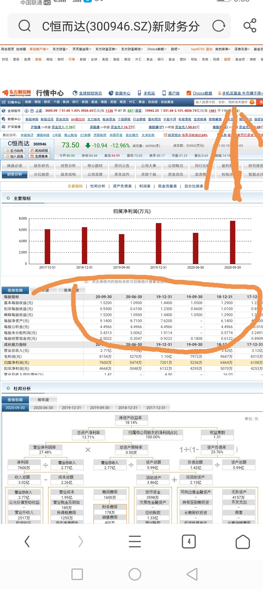Screen dimensions: 263x589
Task: Switch Dupont period to 2019-09-30
Action: 100,408
